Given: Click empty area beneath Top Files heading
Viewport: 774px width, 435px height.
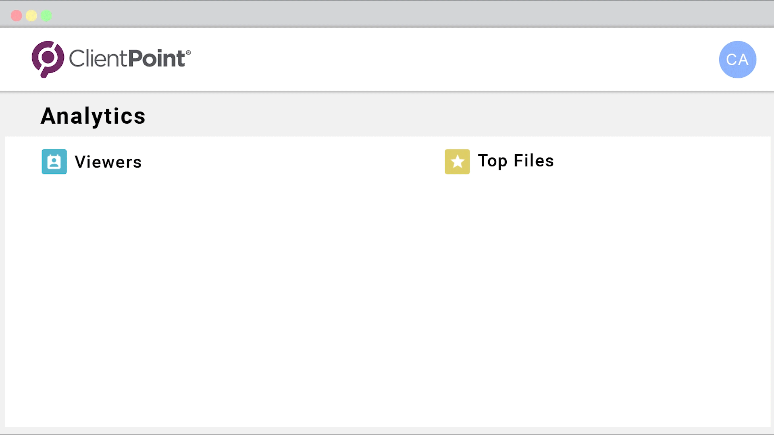Looking at the screenshot, I should coord(564,262).
